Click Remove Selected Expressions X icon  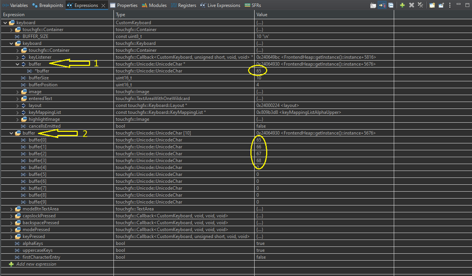[411, 5]
